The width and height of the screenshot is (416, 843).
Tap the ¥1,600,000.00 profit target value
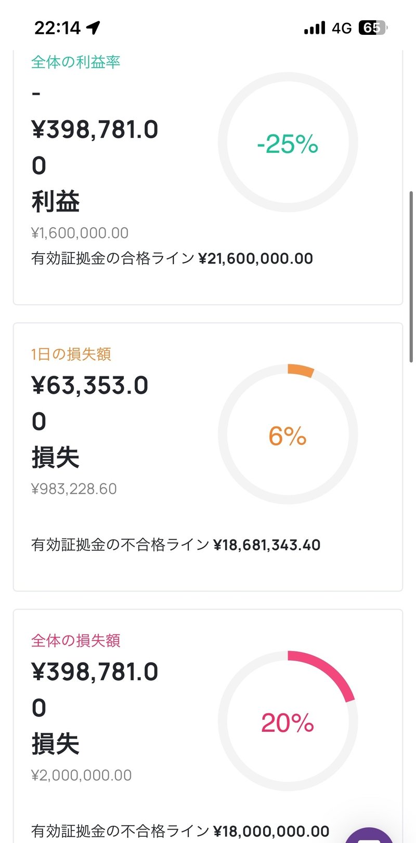(80, 233)
